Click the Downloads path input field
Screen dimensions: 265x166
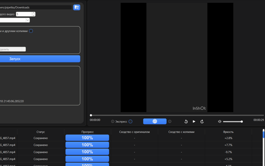[35, 7]
